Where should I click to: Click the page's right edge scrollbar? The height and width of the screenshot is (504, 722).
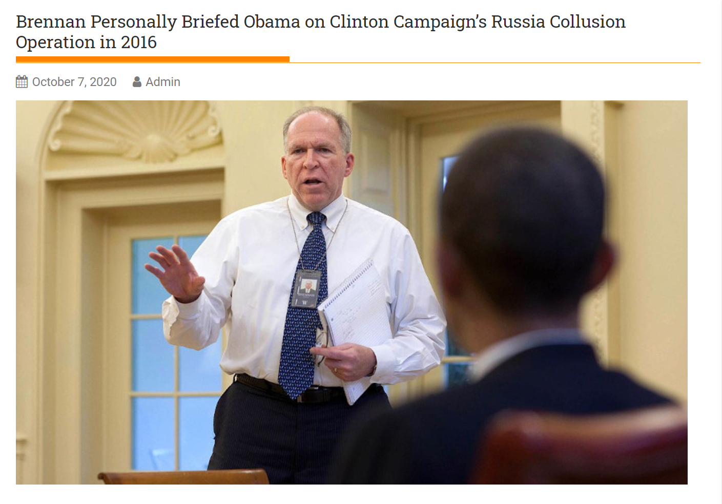pyautogui.click(x=720, y=252)
